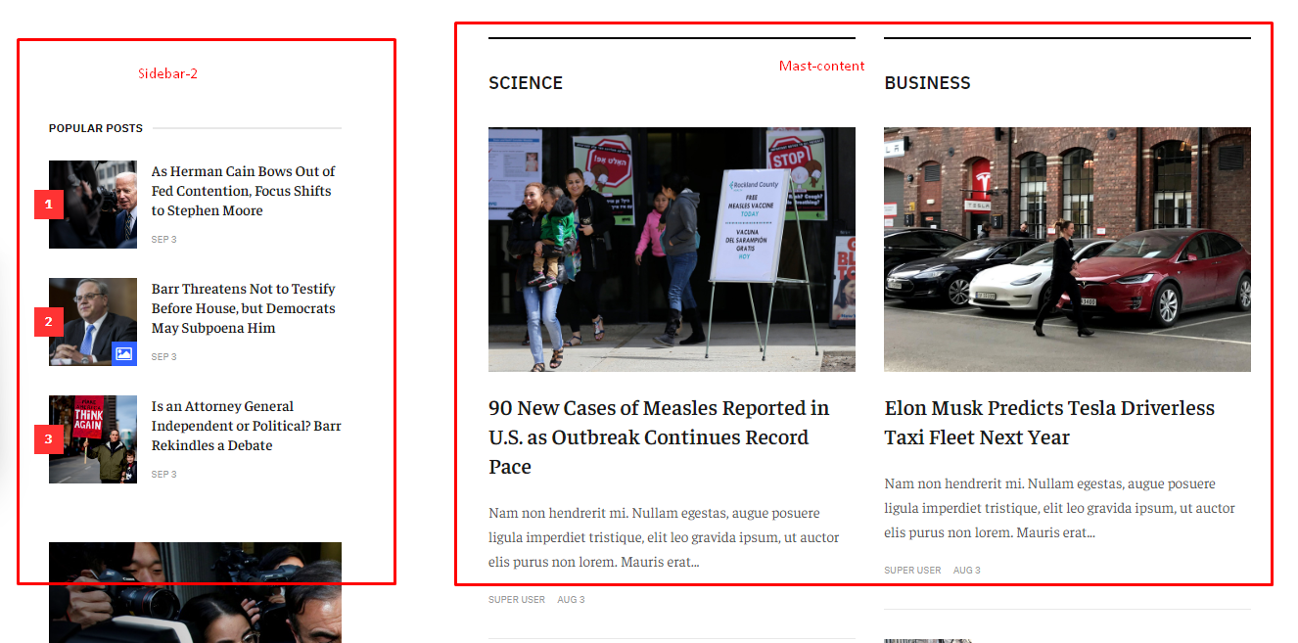Click the POPULAR POSTS widget title
1298x643 pixels.
click(96, 128)
